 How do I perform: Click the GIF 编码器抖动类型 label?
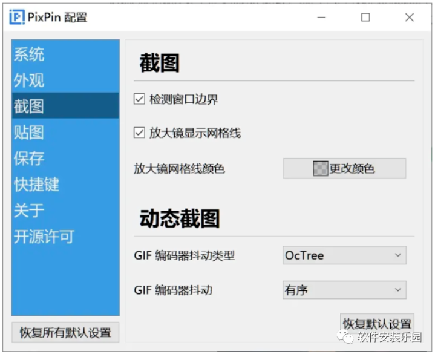[184, 255]
